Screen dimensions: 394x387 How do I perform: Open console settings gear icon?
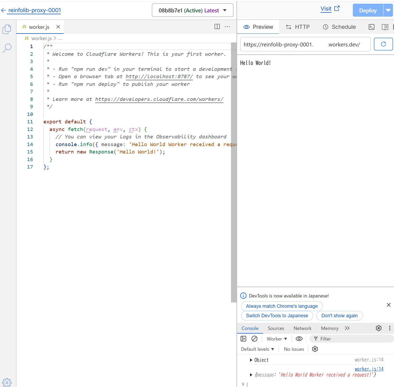pyautogui.click(x=315, y=349)
